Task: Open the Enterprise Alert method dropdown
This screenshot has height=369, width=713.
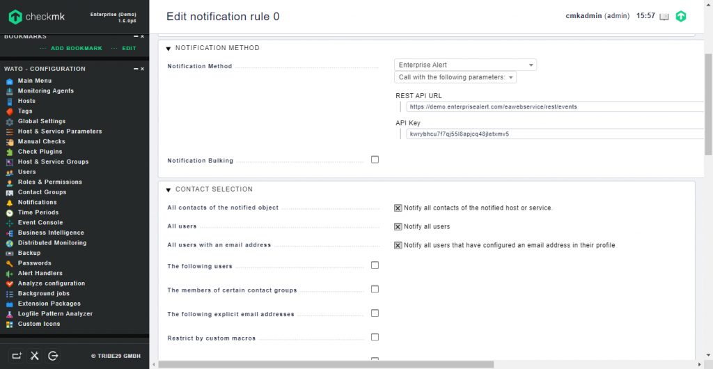Action: tap(465, 65)
